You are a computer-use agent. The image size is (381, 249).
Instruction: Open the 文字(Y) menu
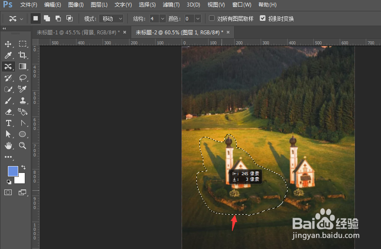click(x=123, y=5)
